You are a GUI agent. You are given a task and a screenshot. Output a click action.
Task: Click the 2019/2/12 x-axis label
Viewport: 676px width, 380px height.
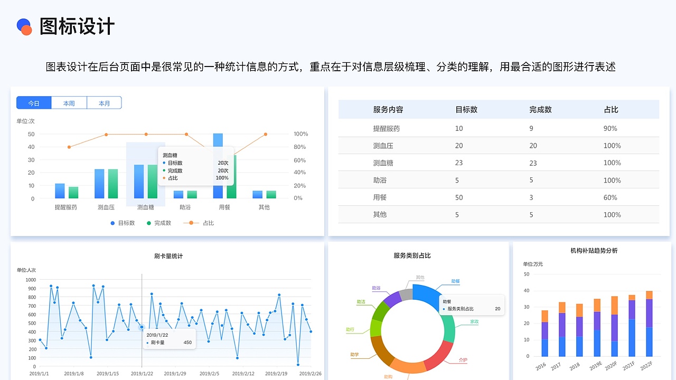(x=243, y=374)
